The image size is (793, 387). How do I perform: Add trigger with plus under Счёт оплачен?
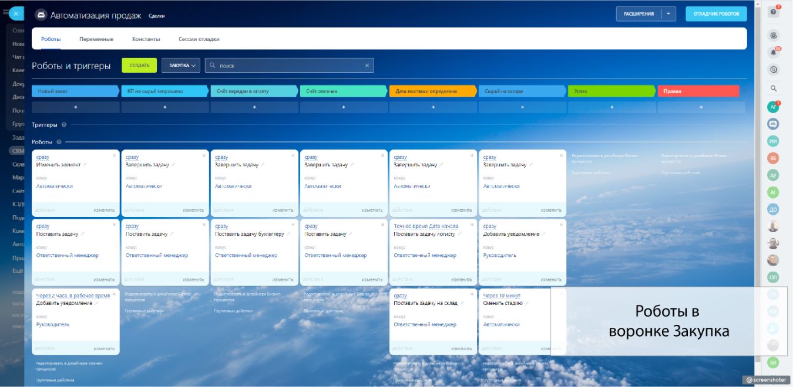tap(344, 107)
